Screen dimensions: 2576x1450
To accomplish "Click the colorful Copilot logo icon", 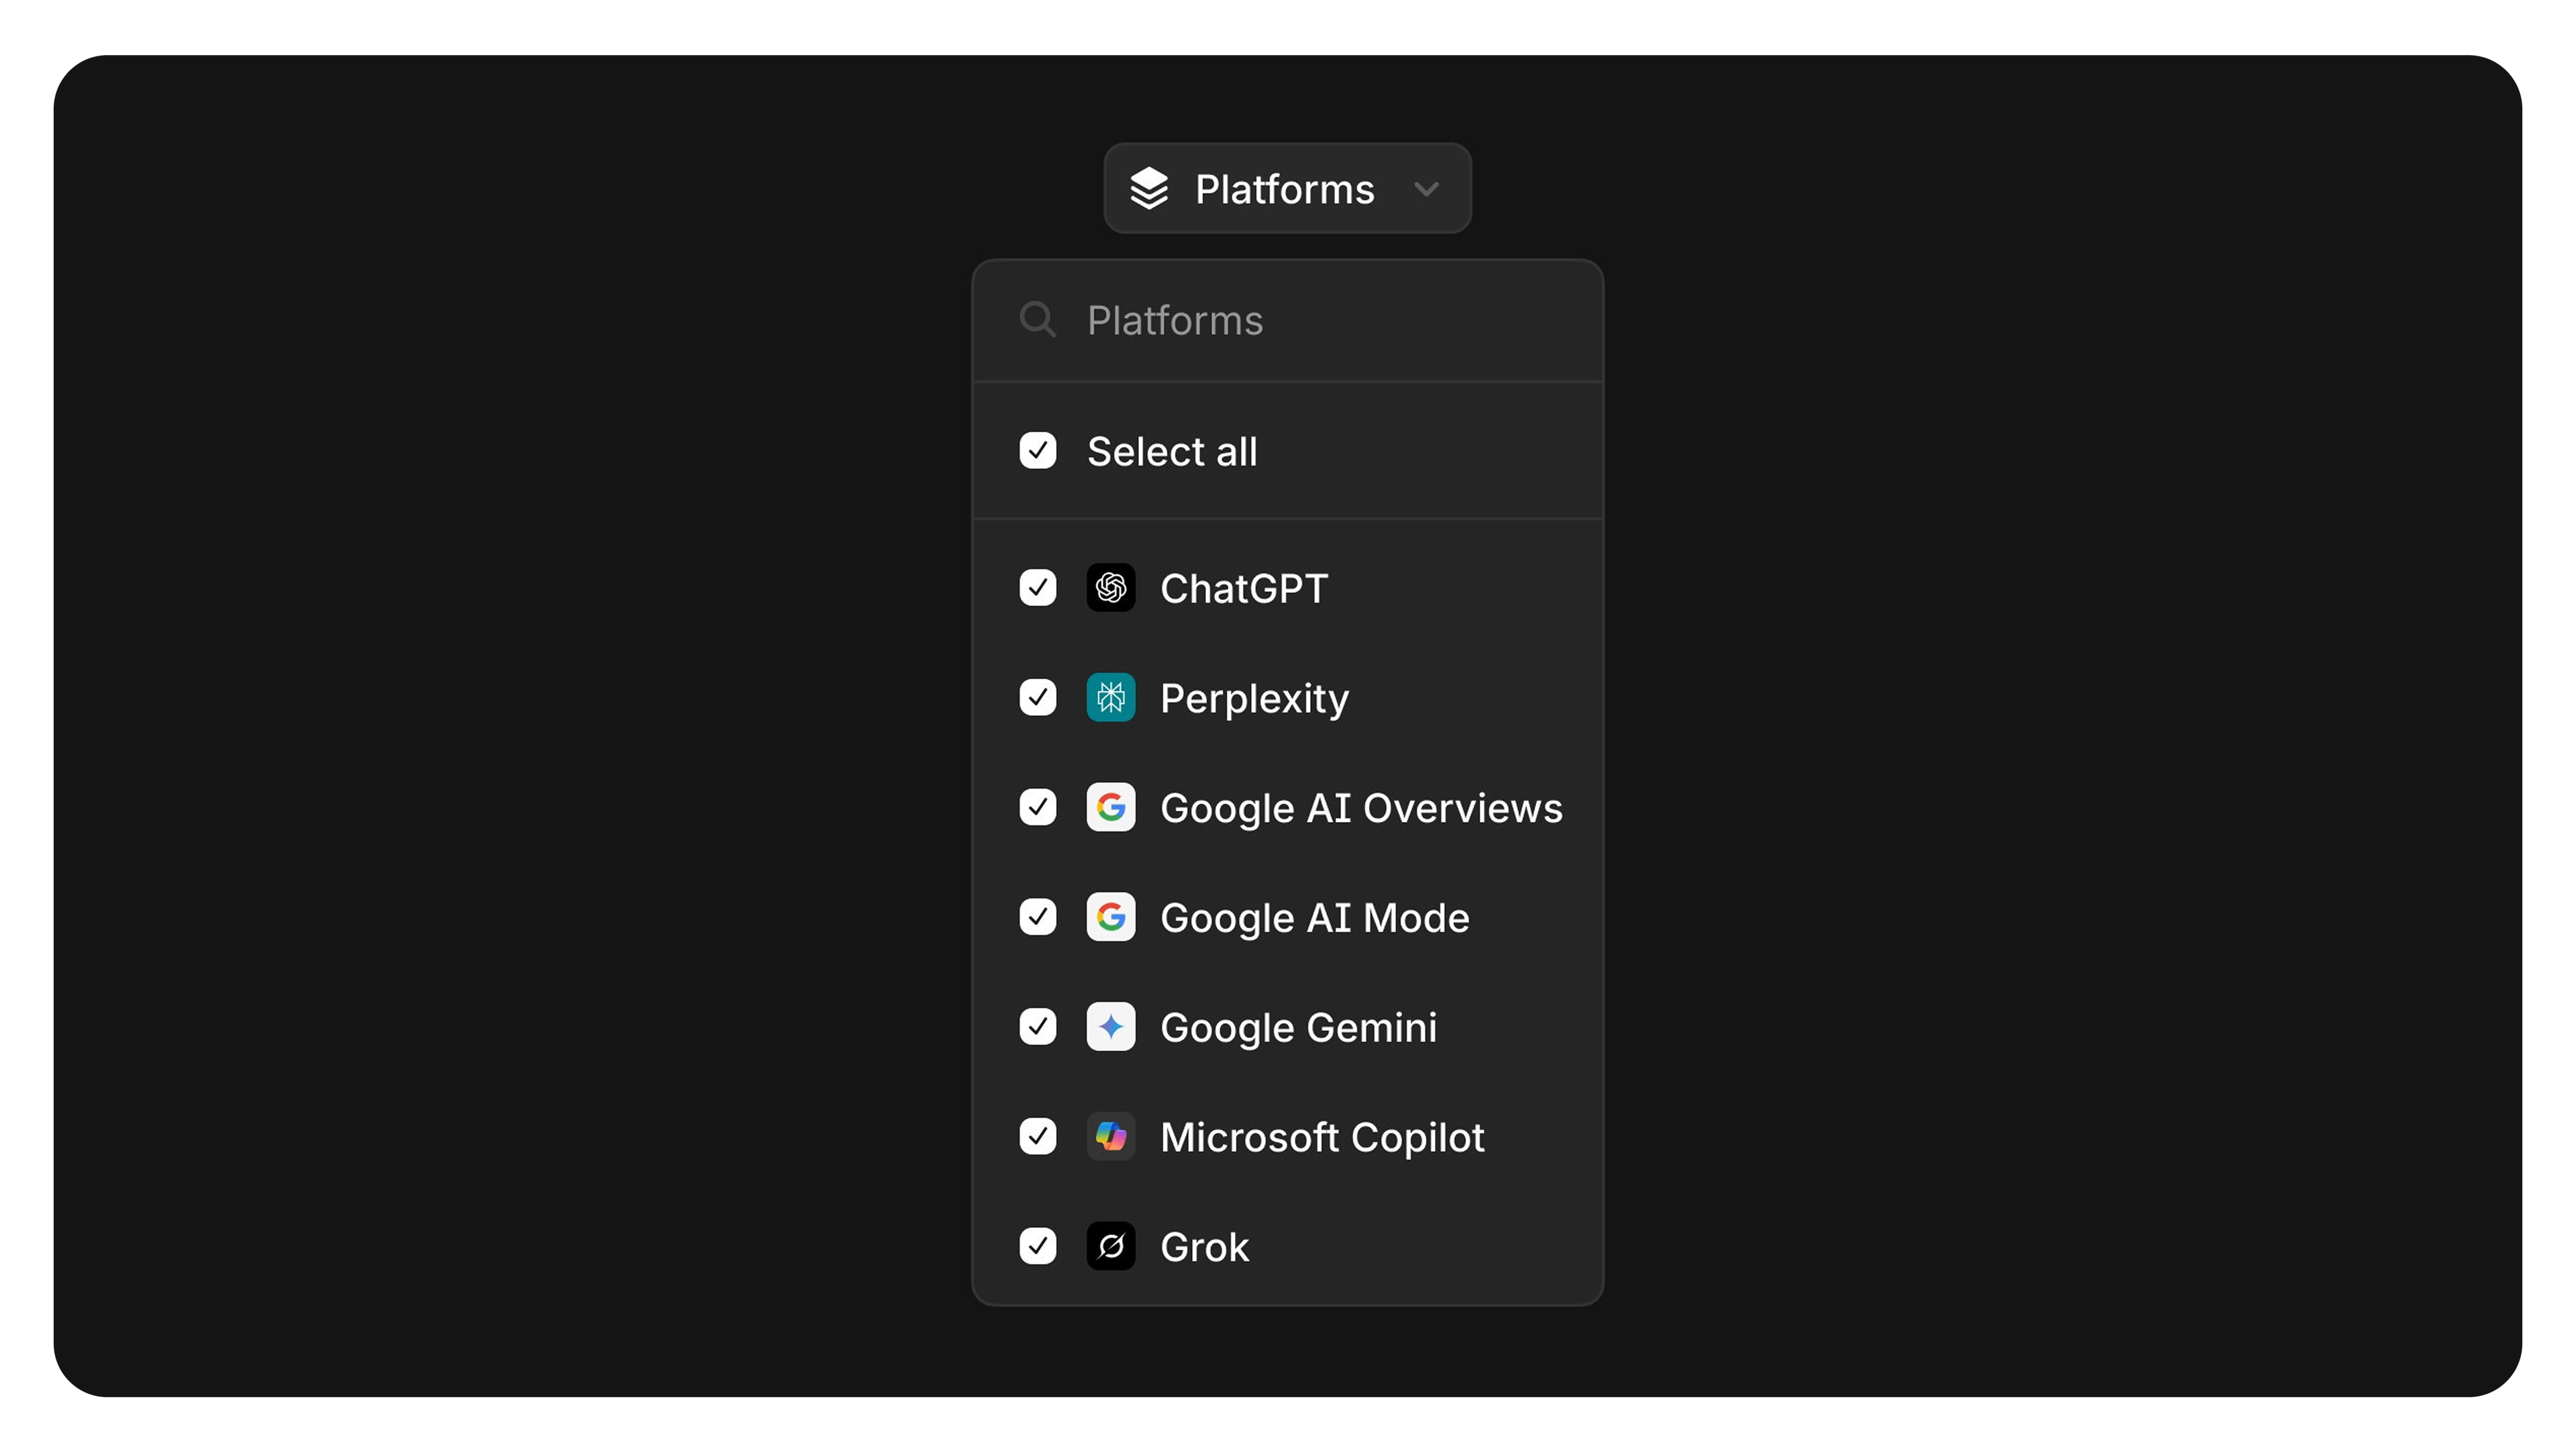I will pyautogui.click(x=1110, y=1136).
